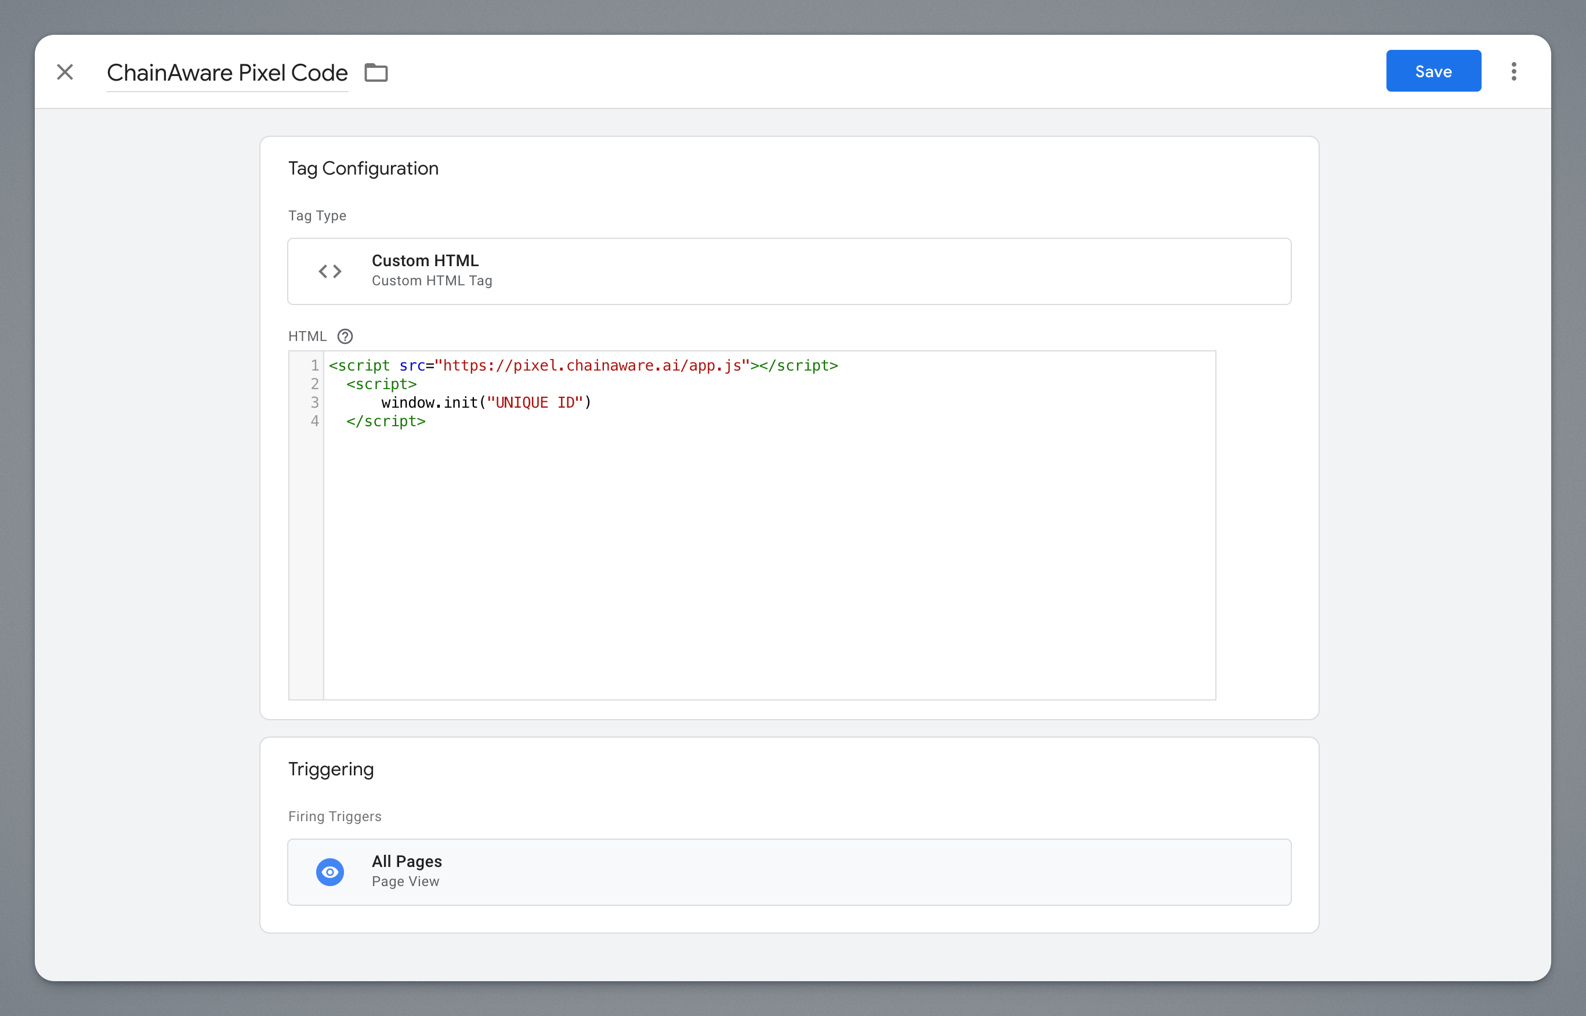Edit the tag name ChainAware Pixel Code
Screen dimensions: 1586x1016
[227, 72]
